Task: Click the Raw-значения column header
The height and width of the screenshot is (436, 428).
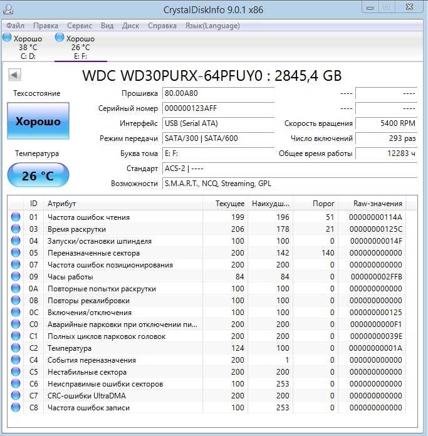Action: pyautogui.click(x=372, y=204)
